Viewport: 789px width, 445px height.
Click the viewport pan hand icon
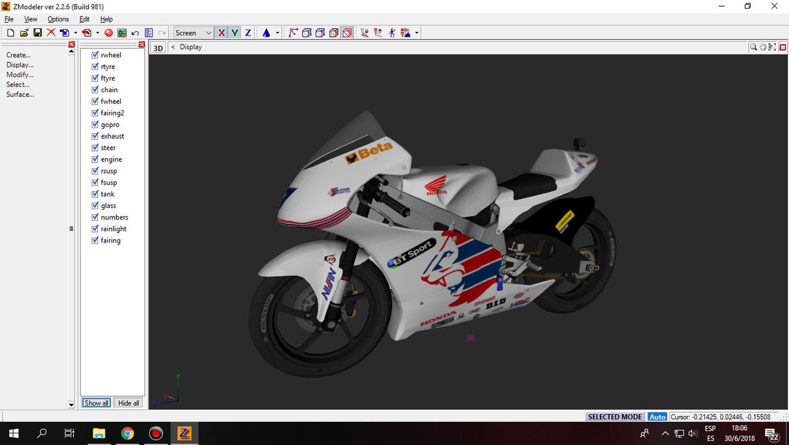pos(763,47)
